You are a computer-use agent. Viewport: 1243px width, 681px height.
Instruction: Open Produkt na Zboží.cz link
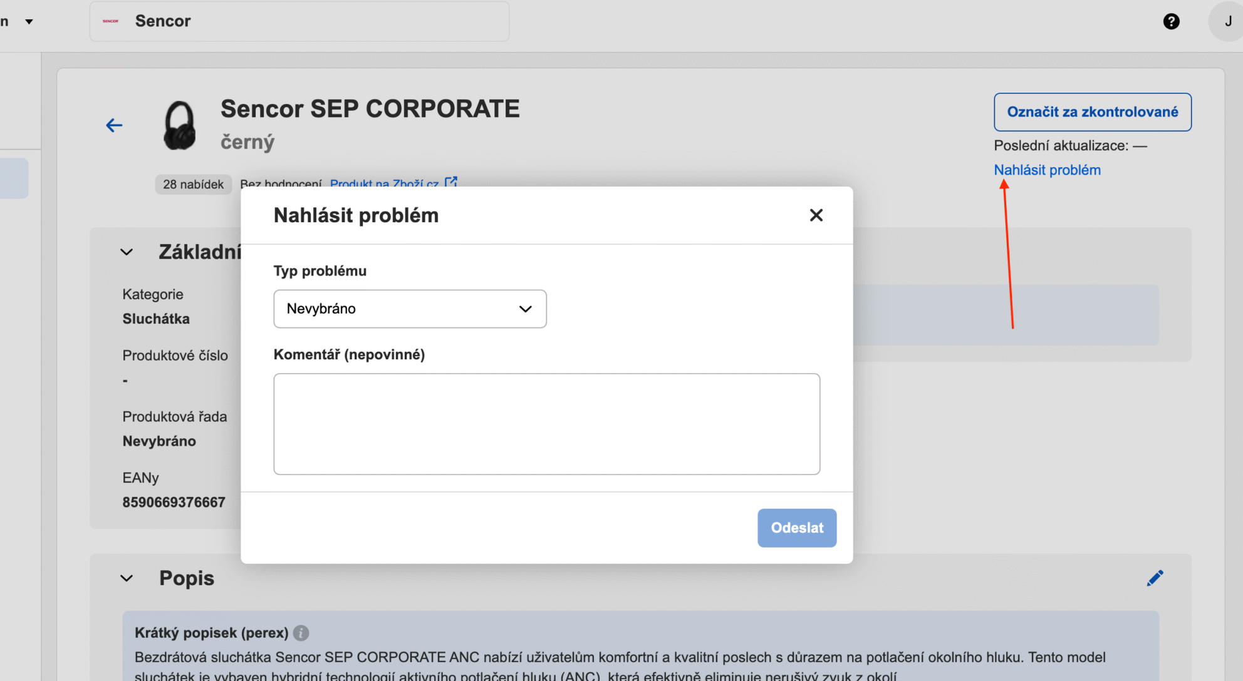click(384, 183)
